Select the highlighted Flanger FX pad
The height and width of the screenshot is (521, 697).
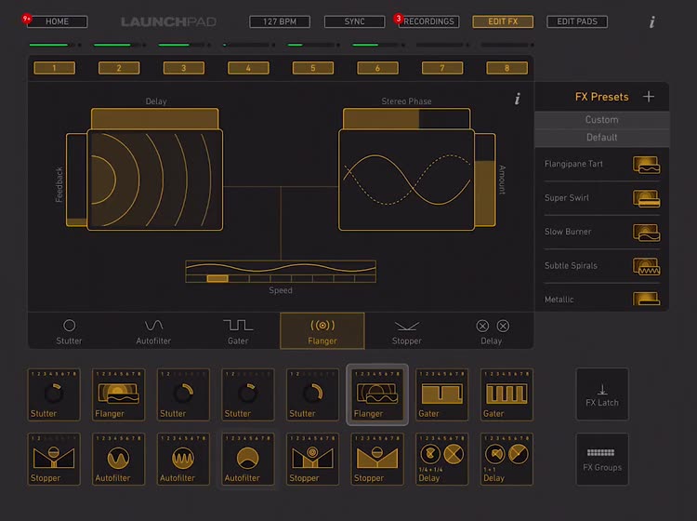coord(377,394)
